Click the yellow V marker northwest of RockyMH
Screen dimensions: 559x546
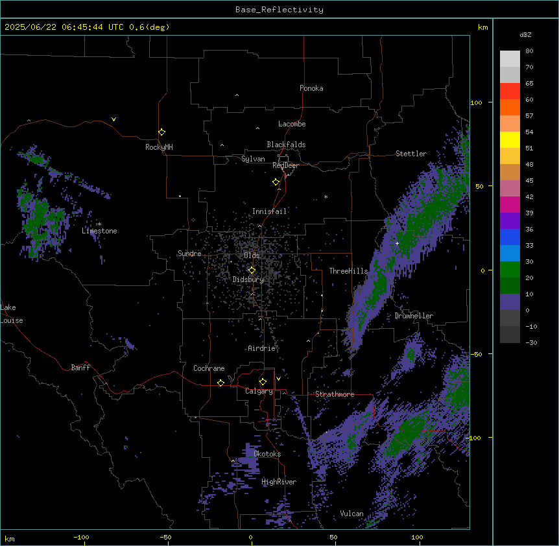click(113, 119)
